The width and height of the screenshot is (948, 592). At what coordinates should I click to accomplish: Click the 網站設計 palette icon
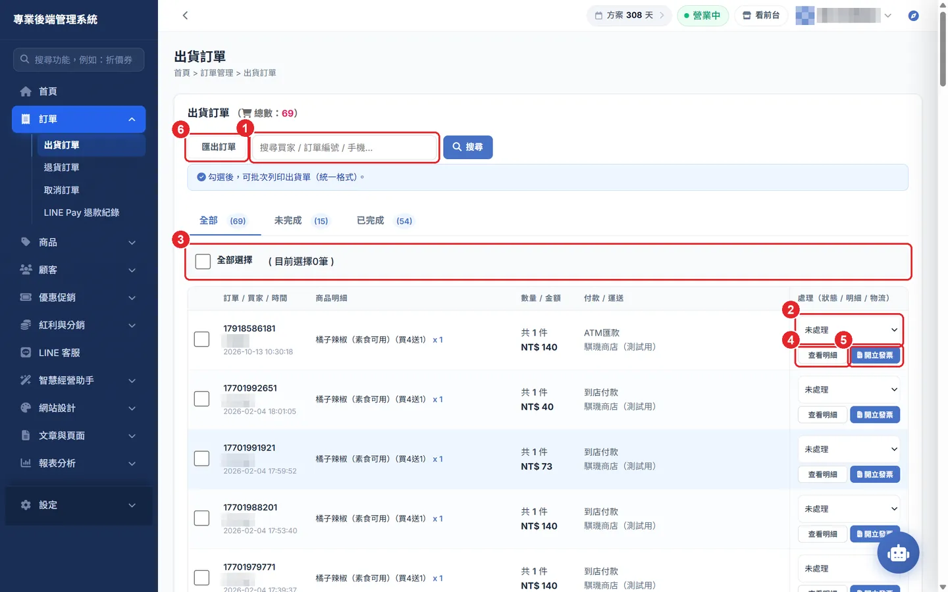[26, 408]
